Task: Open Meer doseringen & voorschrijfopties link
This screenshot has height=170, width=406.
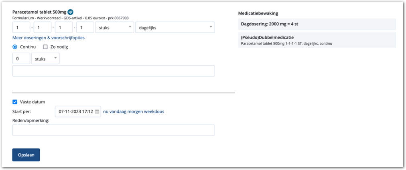Action: click(49, 38)
